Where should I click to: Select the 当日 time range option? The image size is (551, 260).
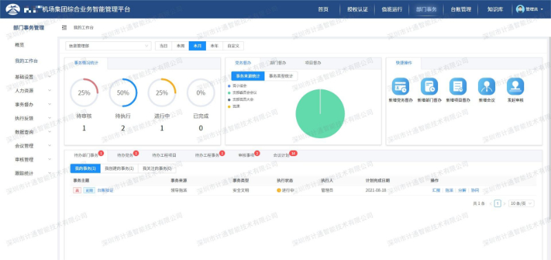[163, 46]
